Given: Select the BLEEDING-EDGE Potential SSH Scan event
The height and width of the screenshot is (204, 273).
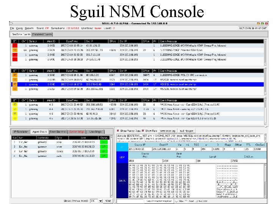Looking at the screenshot, I should tap(138, 50).
